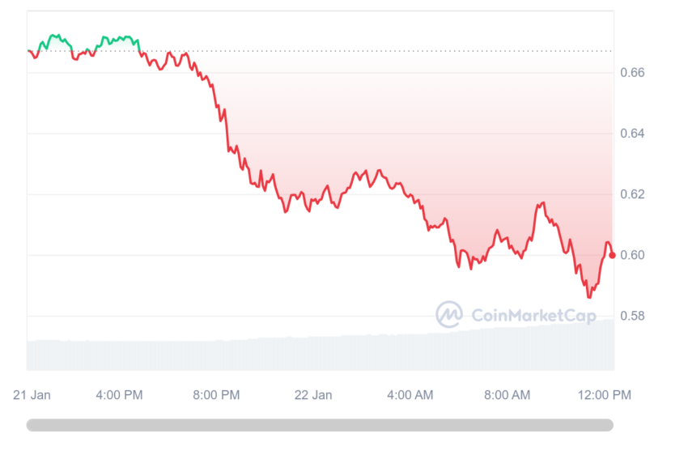The height and width of the screenshot is (459, 688).
Task: Click the dotted opening-price reference line
Action: [x=321, y=51]
